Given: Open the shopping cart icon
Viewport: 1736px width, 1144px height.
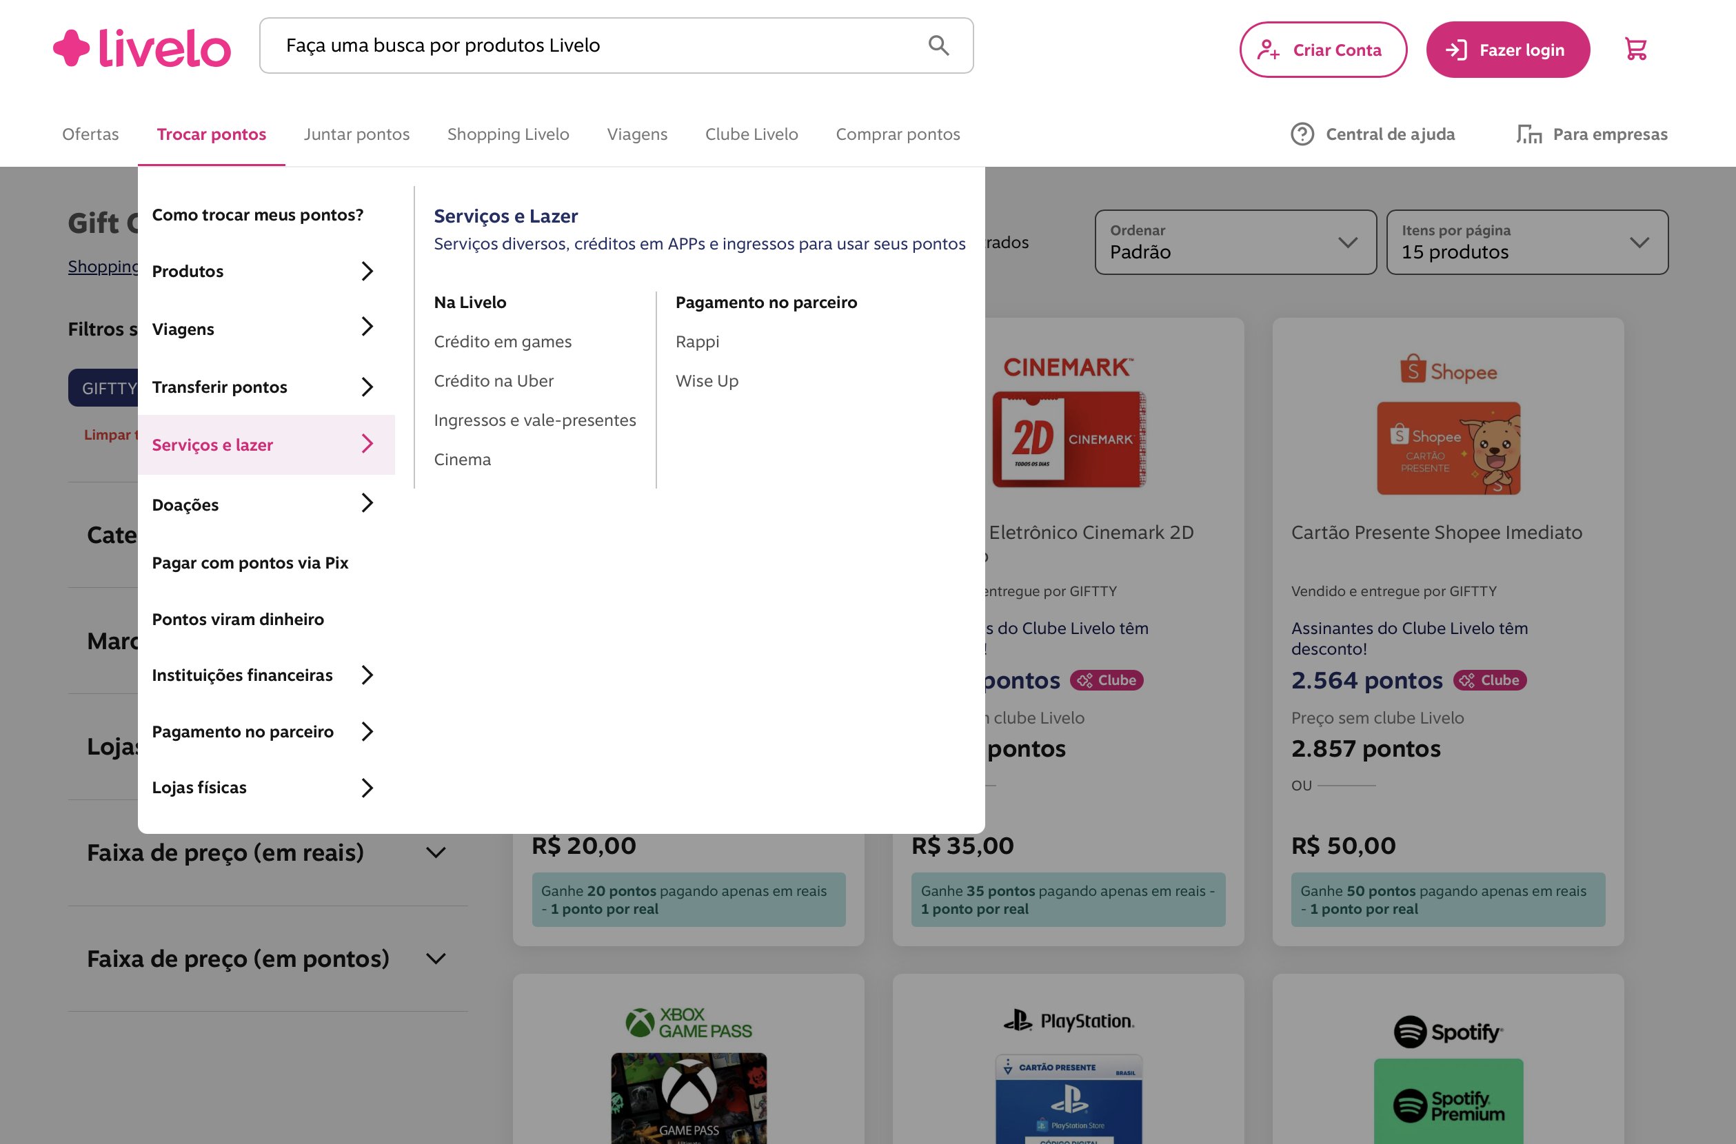Looking at the screenshot, I should [1635, 49].
